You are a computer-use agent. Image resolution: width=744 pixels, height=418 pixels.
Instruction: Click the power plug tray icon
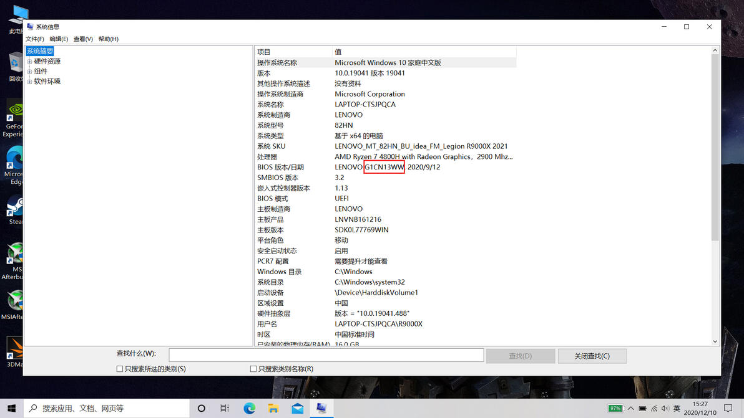(x=642, y=408)
